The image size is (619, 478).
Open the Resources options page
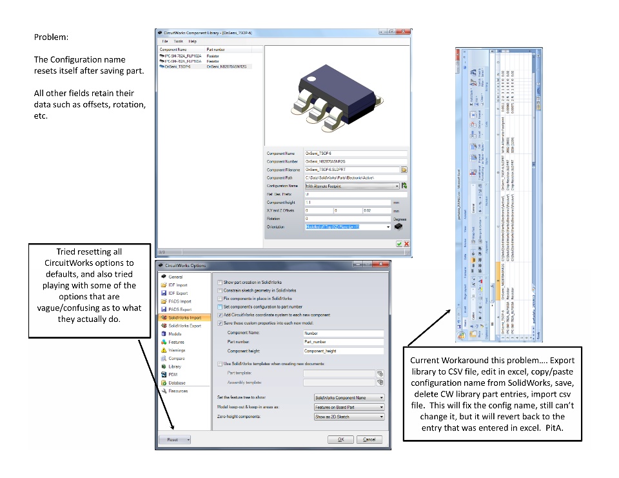pos(178,391)
